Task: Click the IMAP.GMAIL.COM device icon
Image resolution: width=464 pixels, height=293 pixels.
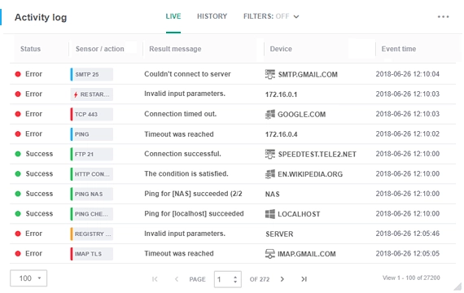Action: [x=270, y=254]
